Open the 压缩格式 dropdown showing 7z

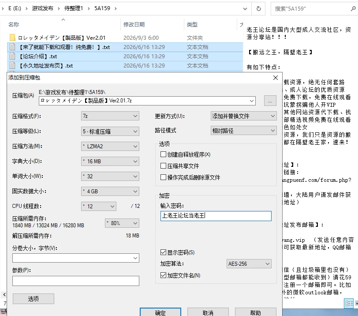pos(110,116)
